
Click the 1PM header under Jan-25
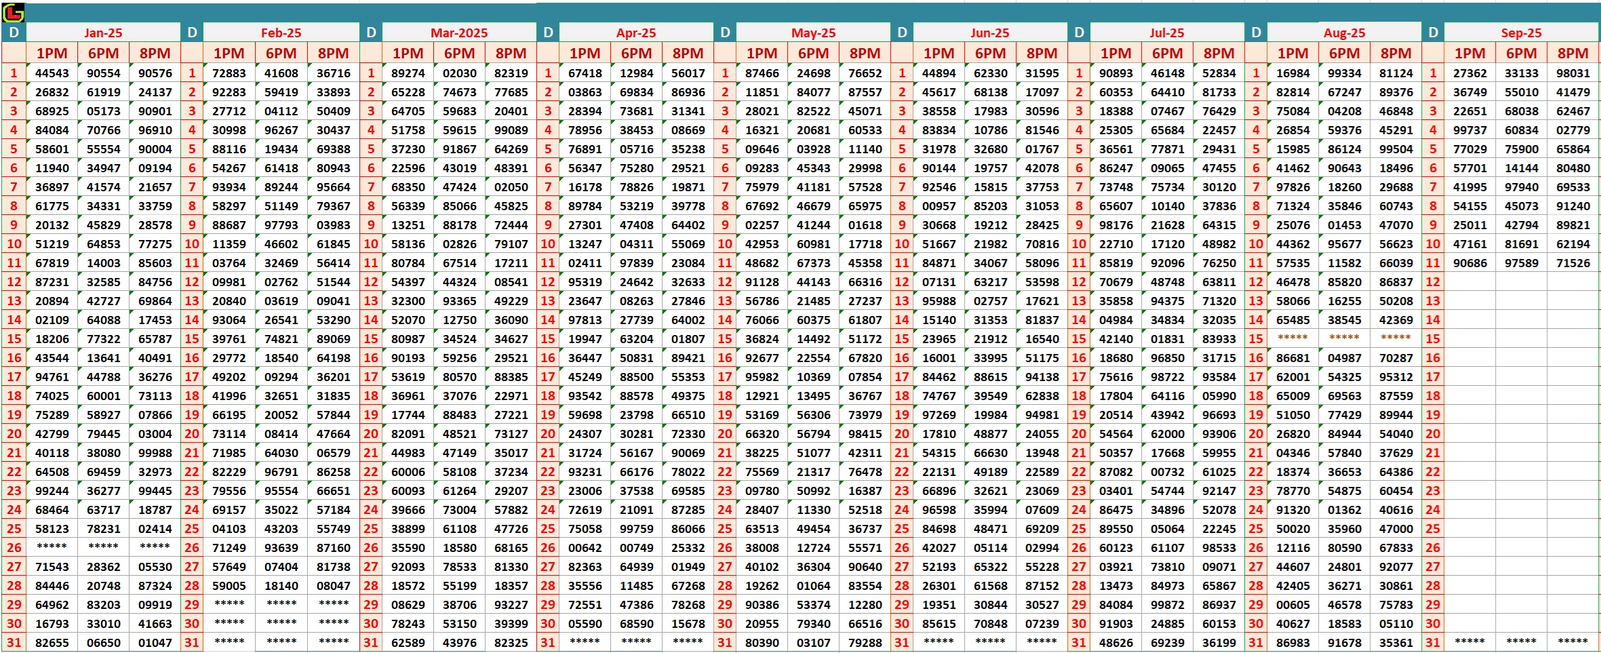tap(52, 54)
